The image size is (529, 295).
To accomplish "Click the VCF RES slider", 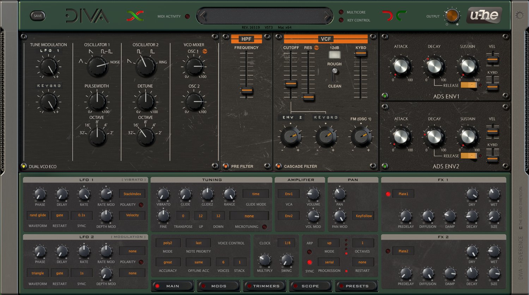I will pyautogui.click(x=309, y=97).
